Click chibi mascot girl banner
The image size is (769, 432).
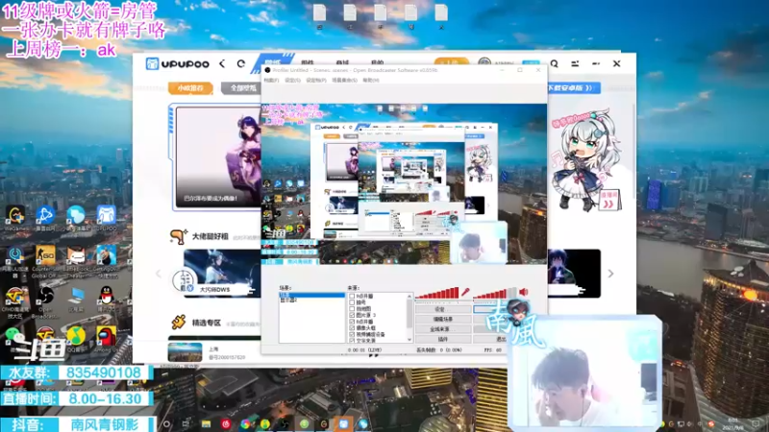click(586, 161)
